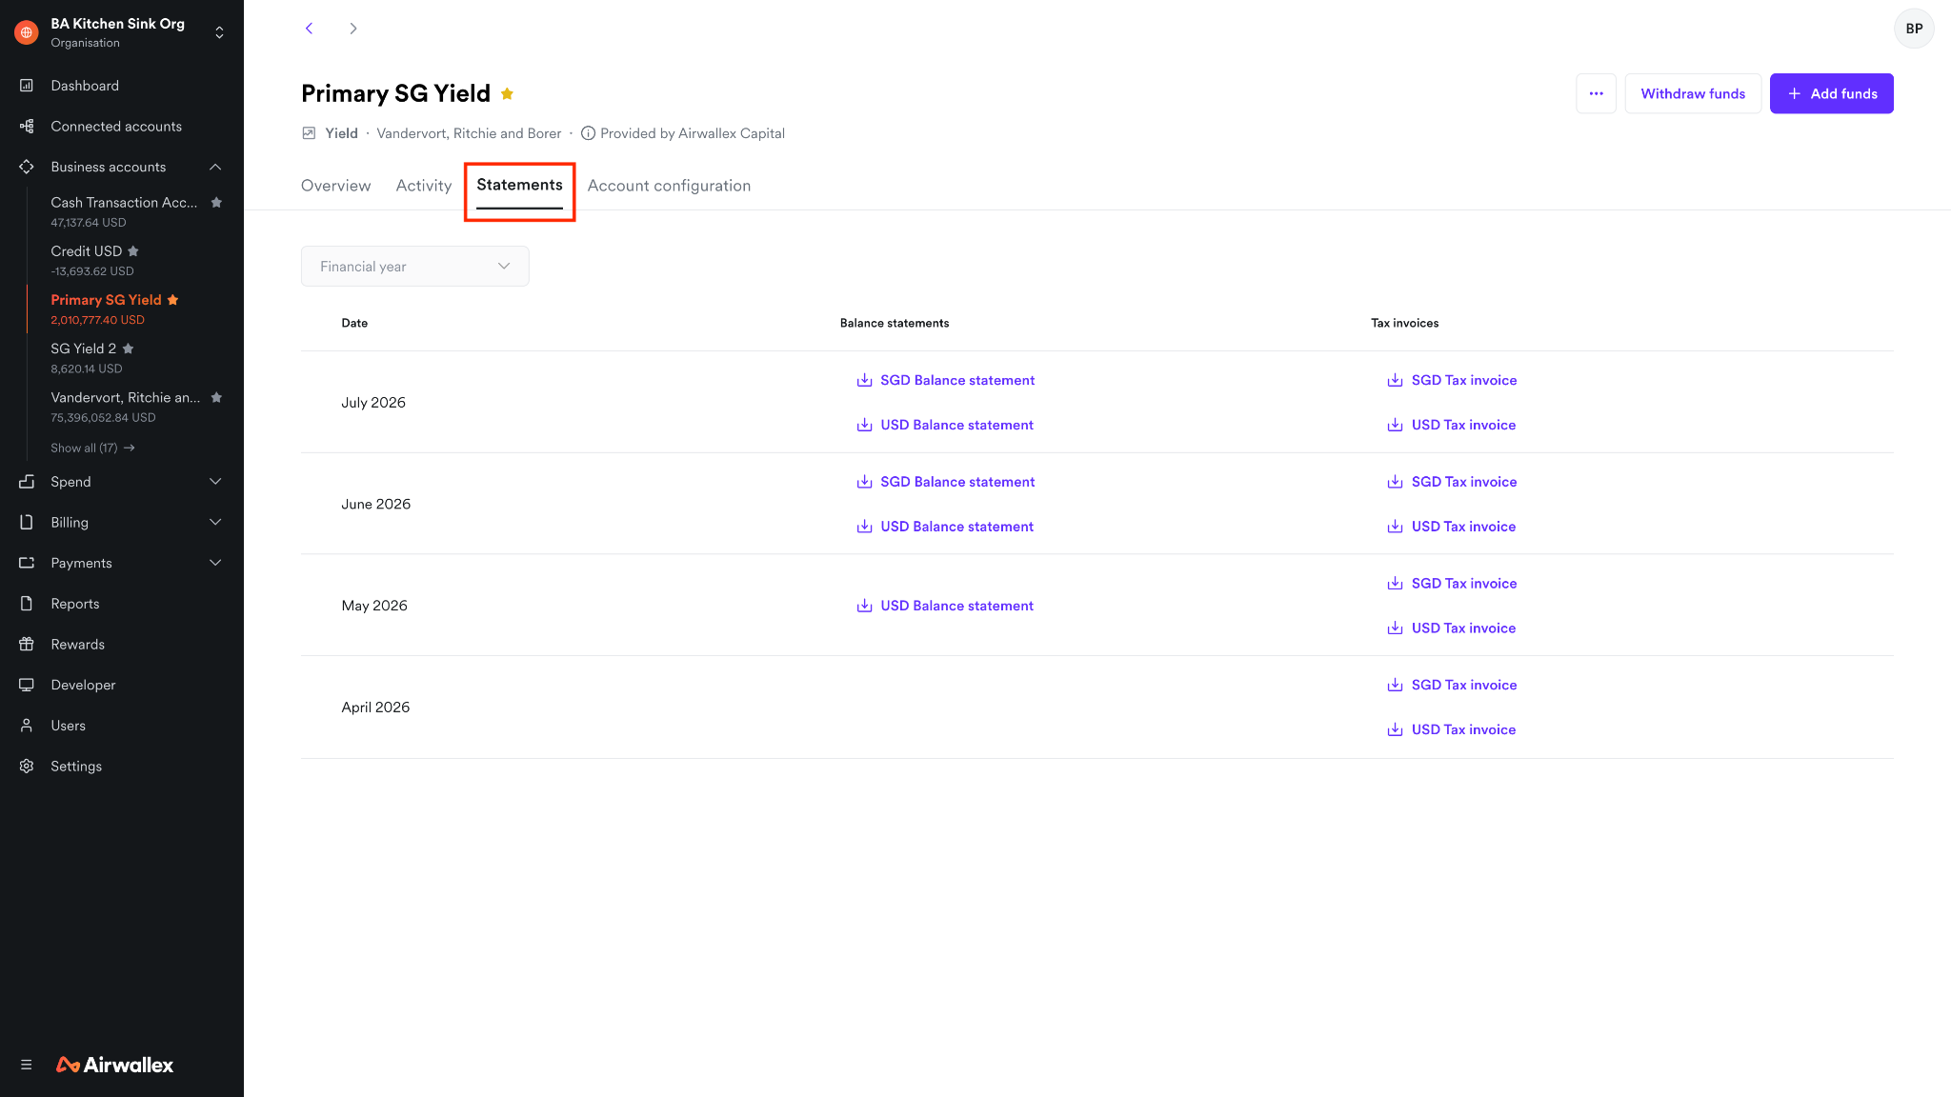Click Show all (17) accounts link
Image resolution: width=1951 pixels, height=1097 pixels.
[x=92, y=448]
